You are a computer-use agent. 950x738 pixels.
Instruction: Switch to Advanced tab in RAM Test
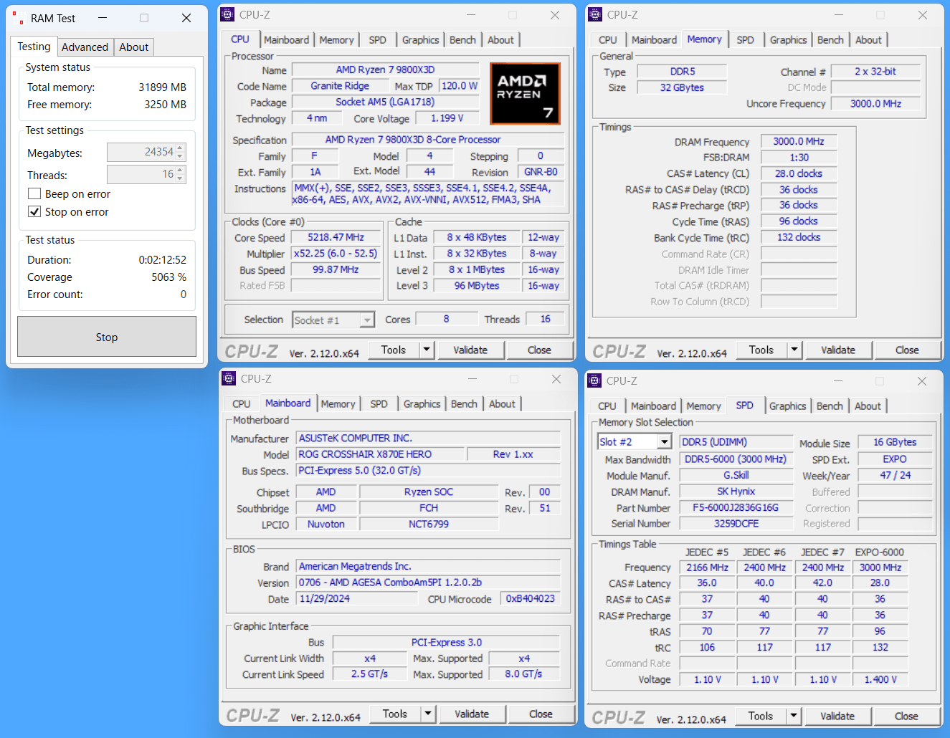click(85, 47)
